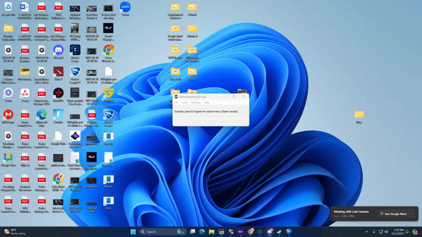
Task: Select the Sales Calls folder
Action: (175, 74)
